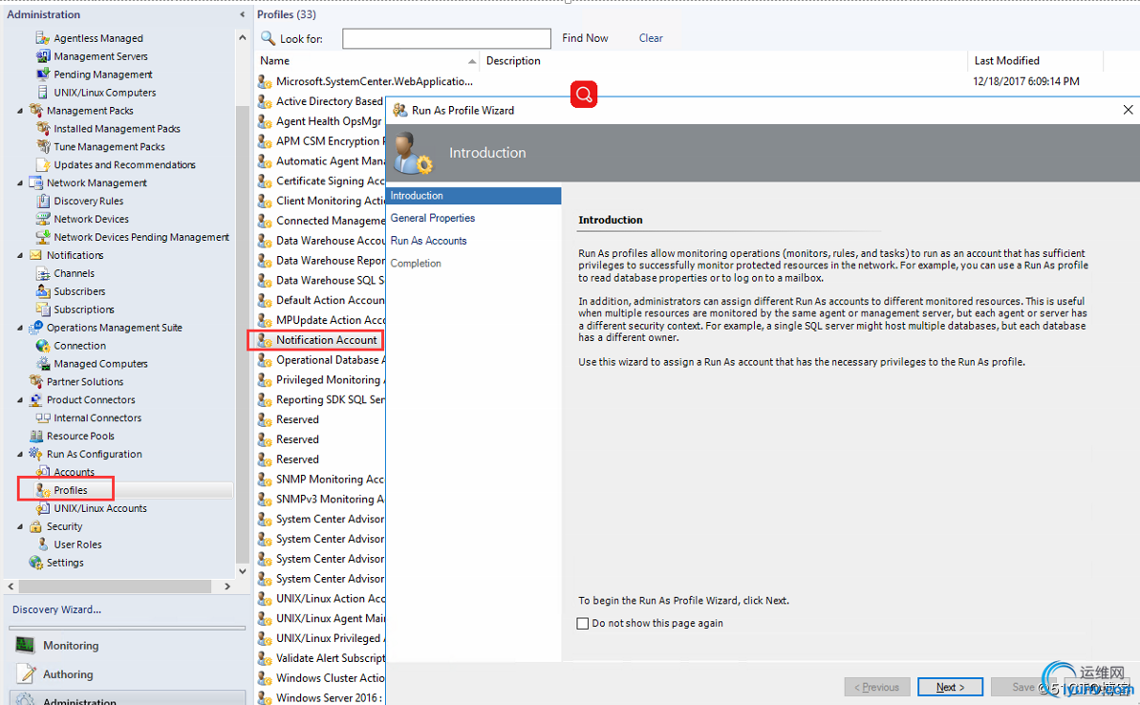Close the Run As Profile Wizard
Image resolution: width=1140 pixels, height=705 pixels.
1128,110
